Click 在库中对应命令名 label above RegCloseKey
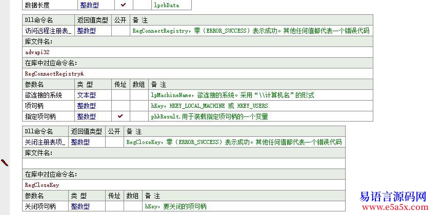This screenshot has width=441, height=215. coord(51,175)
